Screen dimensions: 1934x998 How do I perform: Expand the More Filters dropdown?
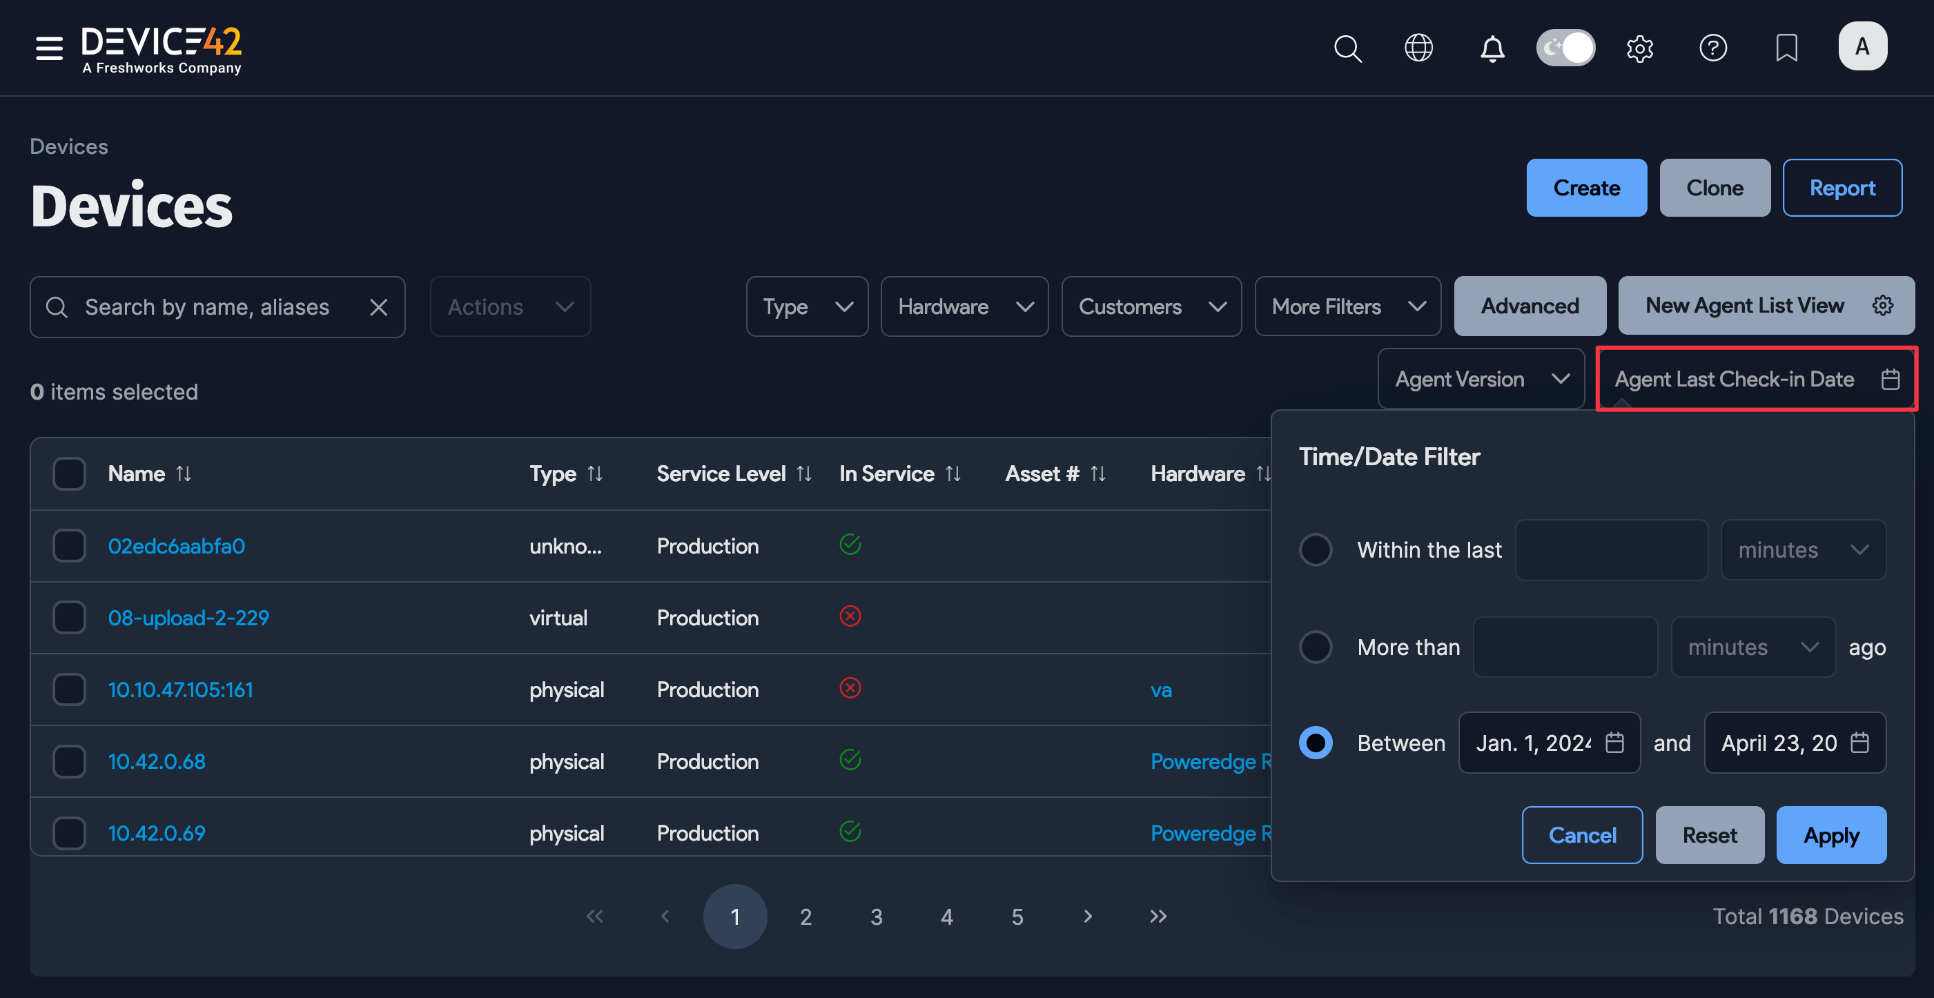1347,307
